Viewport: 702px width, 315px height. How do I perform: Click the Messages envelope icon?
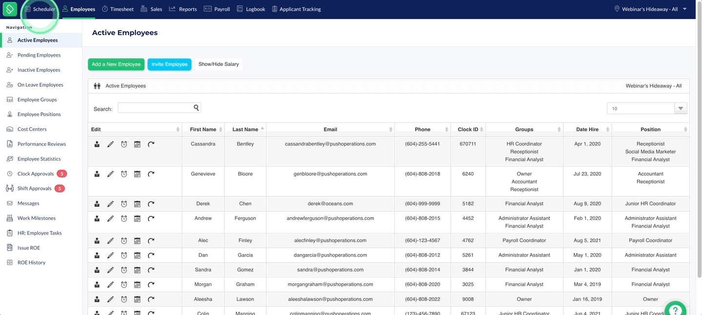point(9,203)
